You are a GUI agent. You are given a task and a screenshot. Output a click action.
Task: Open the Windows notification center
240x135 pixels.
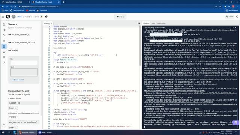(x=236, y=132)
